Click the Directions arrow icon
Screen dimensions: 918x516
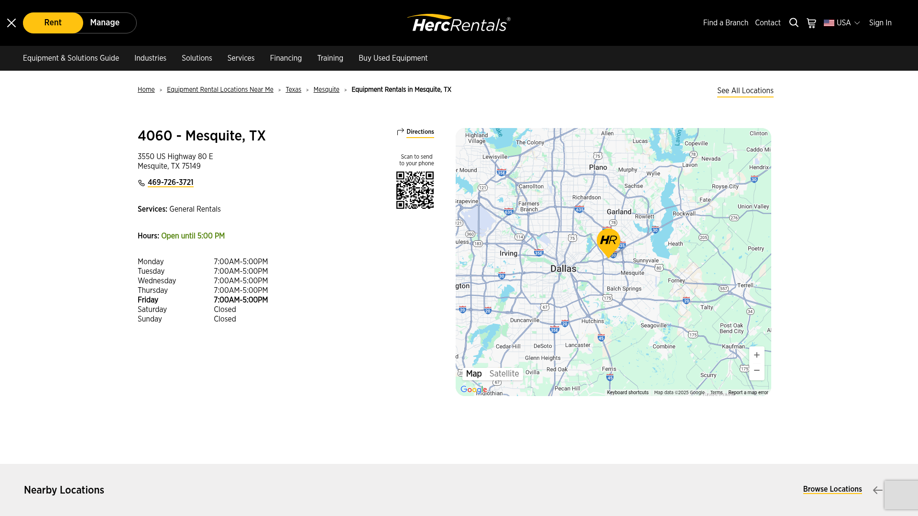pyautogui.click(x=401, y=132)
